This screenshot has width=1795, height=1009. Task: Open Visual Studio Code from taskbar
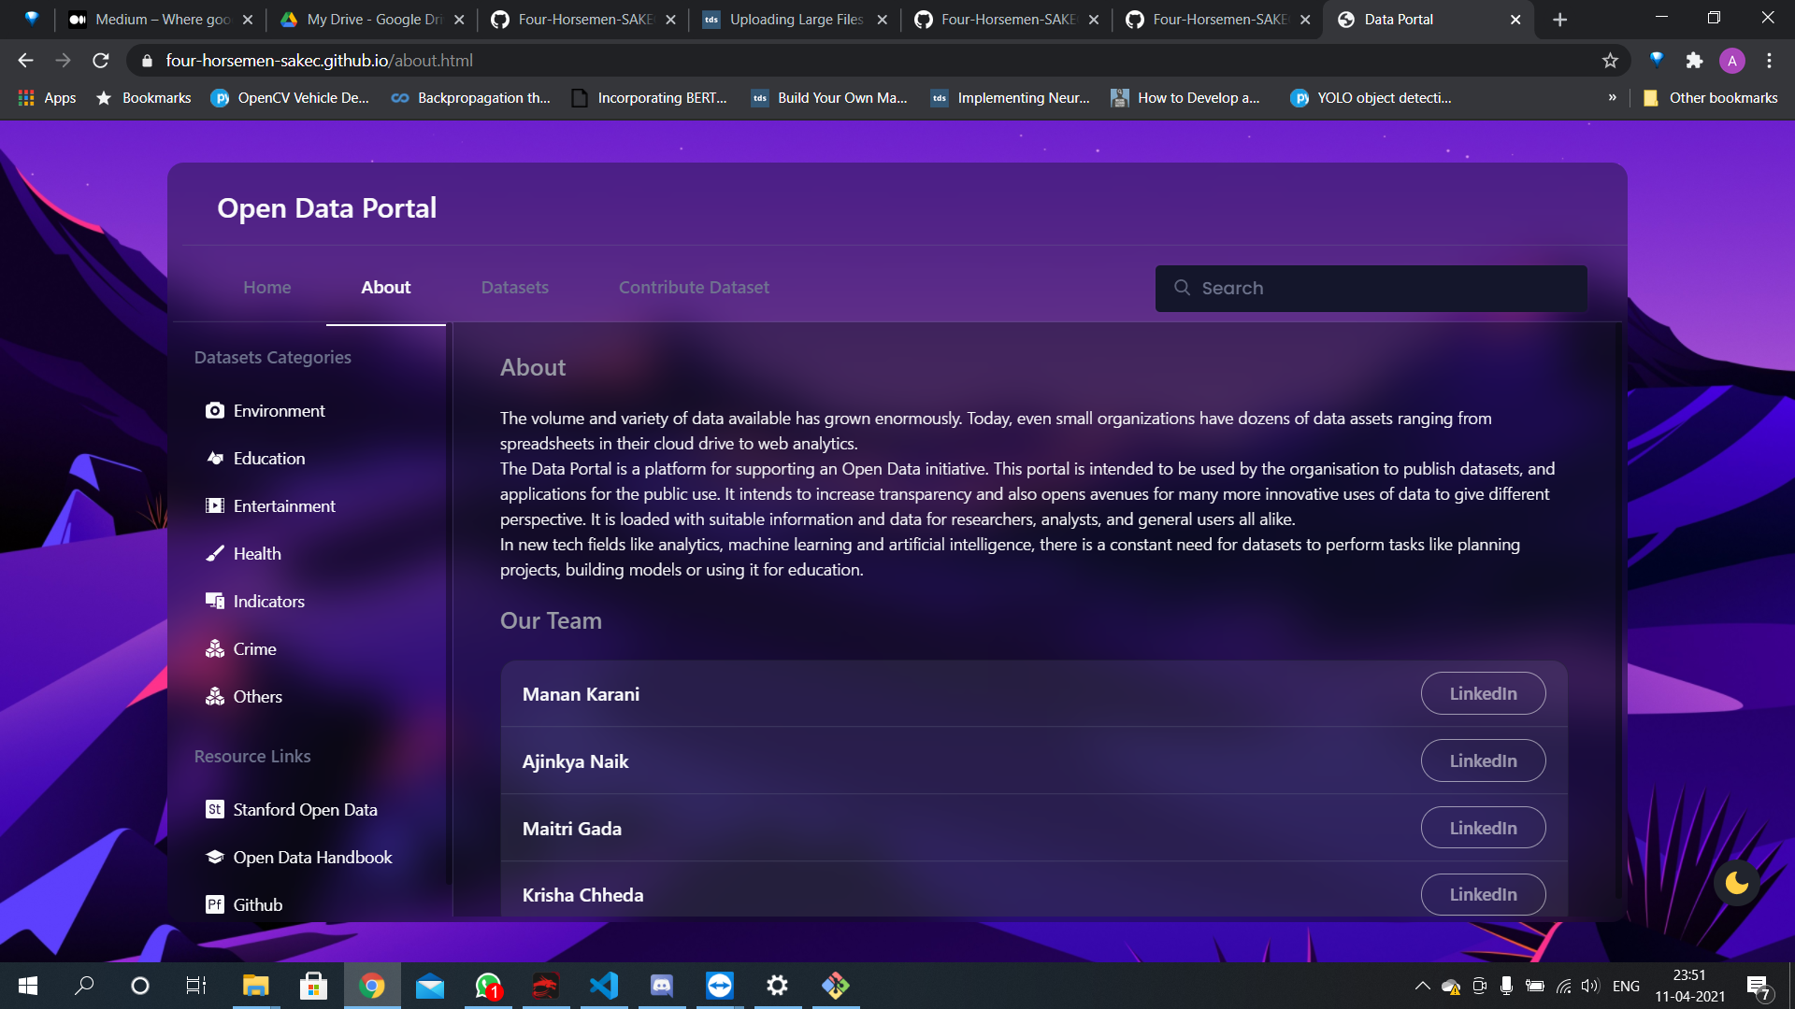coord(604,986)
